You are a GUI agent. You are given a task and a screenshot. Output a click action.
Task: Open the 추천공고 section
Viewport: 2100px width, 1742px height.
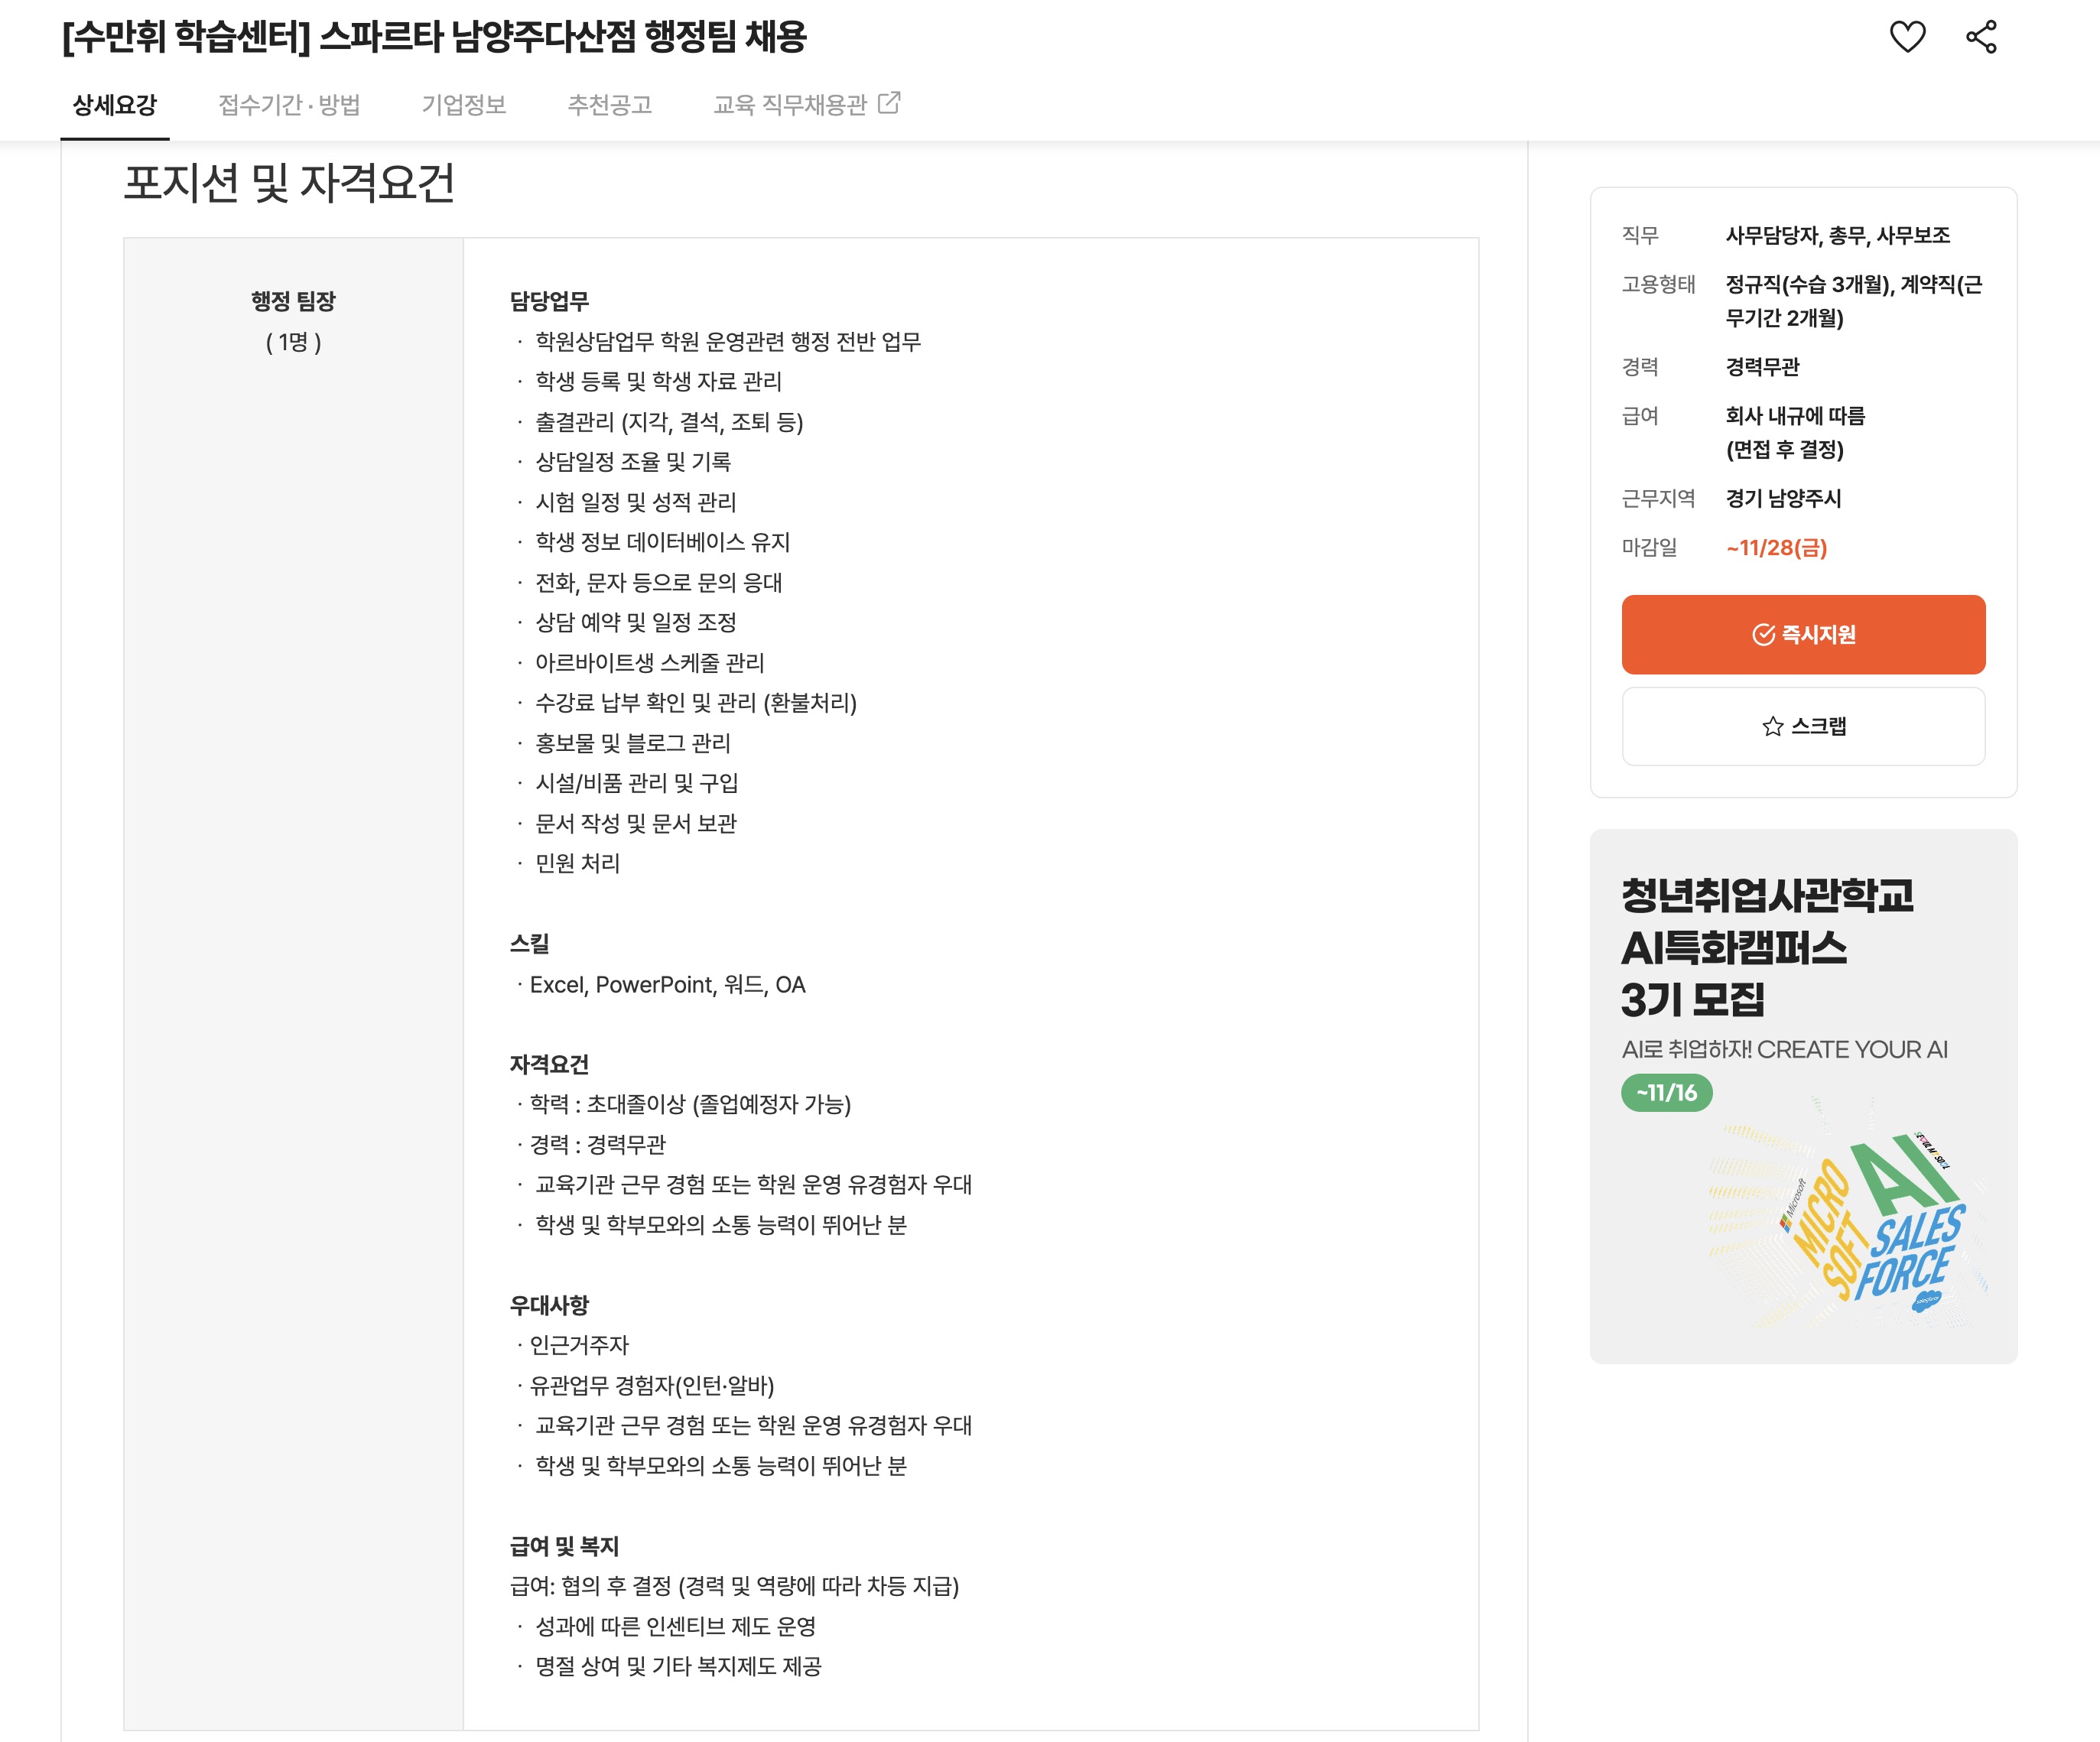(610, 104)
